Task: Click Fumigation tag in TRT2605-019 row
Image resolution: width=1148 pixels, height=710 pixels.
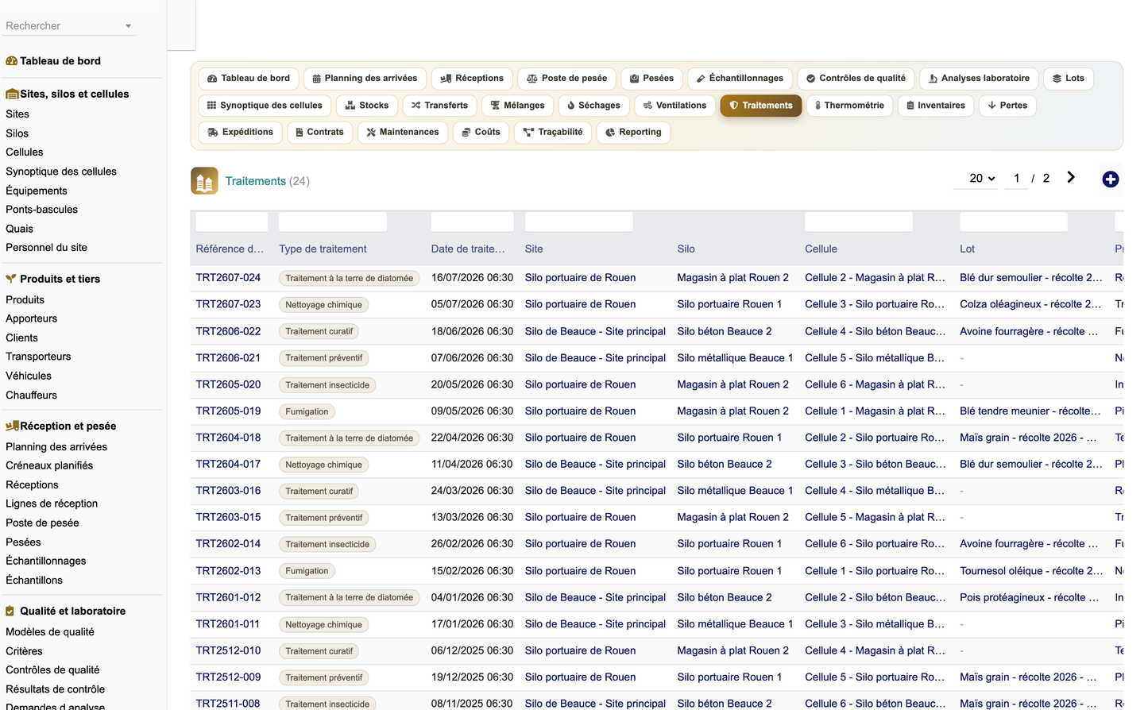Action: click(307, 411)
